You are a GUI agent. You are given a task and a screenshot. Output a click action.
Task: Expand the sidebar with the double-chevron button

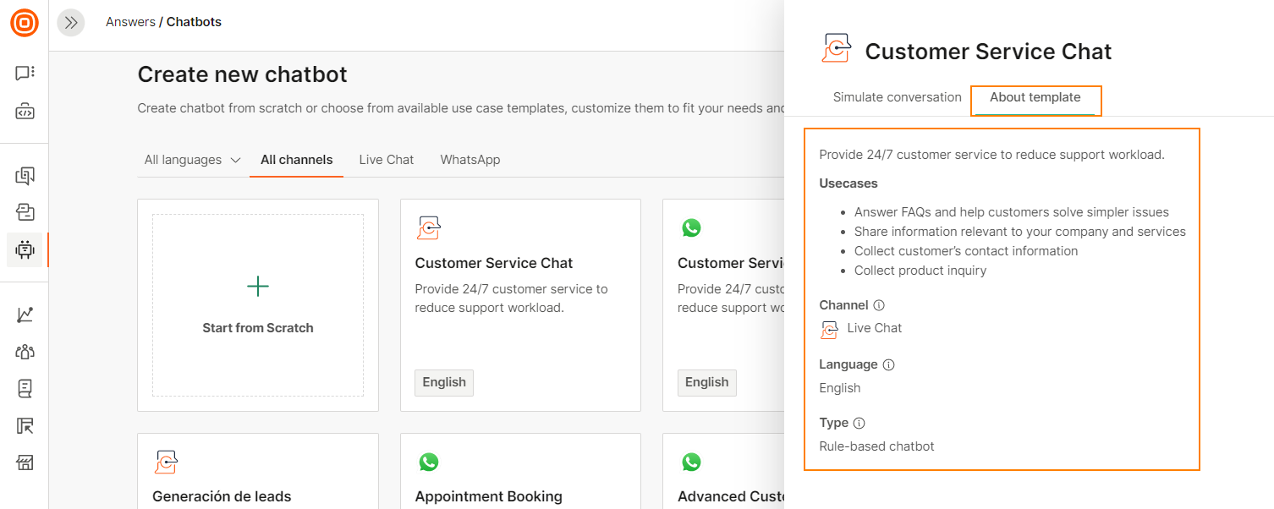pos(71,22)
